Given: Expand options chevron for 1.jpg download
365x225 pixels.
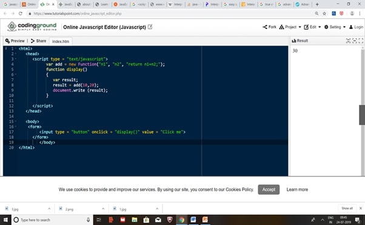Looking at the screenshot, I should 157,209.
